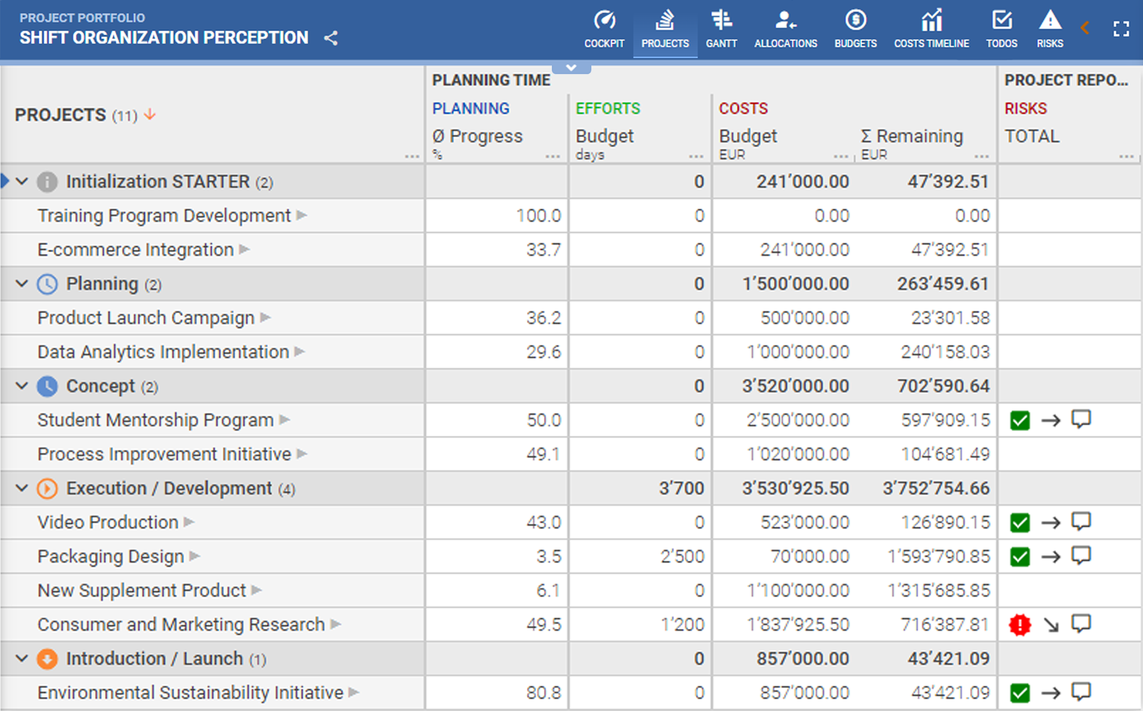1143x711 pixels.
Task: Collapse the Introduction / Launch group
Action: tap(22, 658)
